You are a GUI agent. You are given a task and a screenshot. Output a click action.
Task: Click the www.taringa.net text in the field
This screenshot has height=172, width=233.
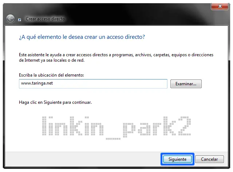37,83
